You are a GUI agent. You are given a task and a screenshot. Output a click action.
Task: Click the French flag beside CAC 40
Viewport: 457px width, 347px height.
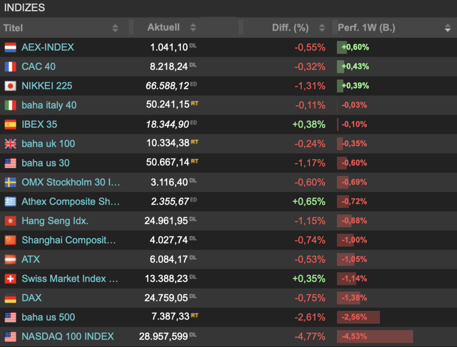[10, 67]
